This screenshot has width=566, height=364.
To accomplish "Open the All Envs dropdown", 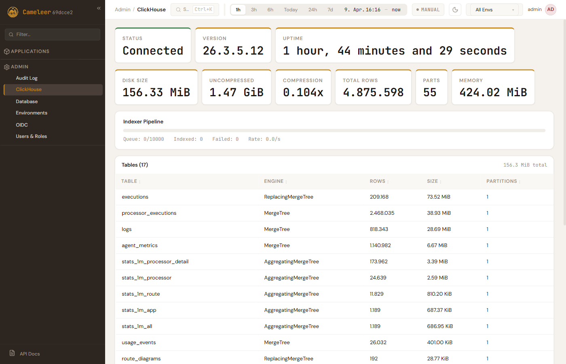I will pos(494,10).
